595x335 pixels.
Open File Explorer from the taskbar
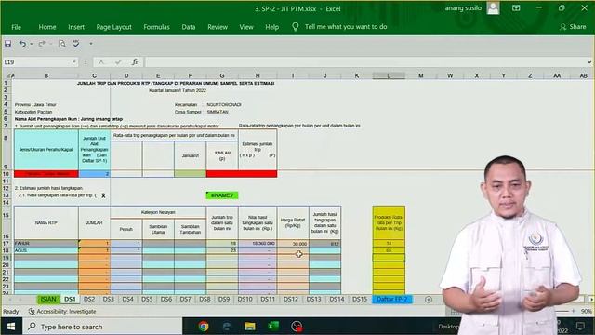point(250,327)
